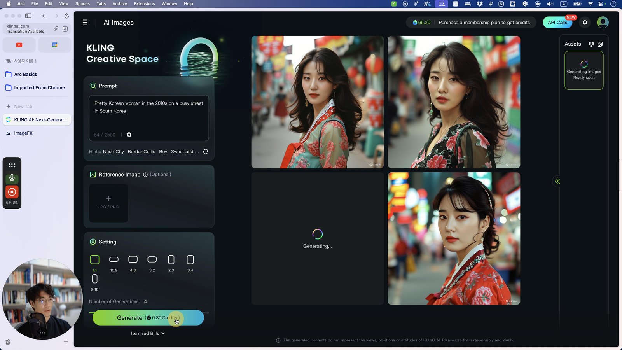Choose the 9:16 aspect ratio

click(x=94, y=283)
